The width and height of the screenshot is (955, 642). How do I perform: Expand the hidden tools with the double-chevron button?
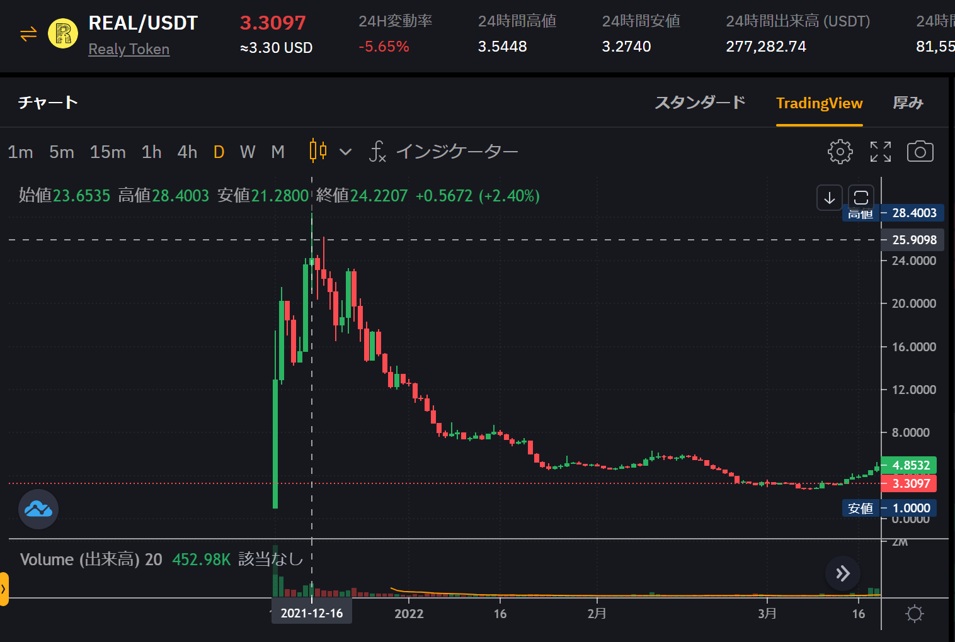842,573
